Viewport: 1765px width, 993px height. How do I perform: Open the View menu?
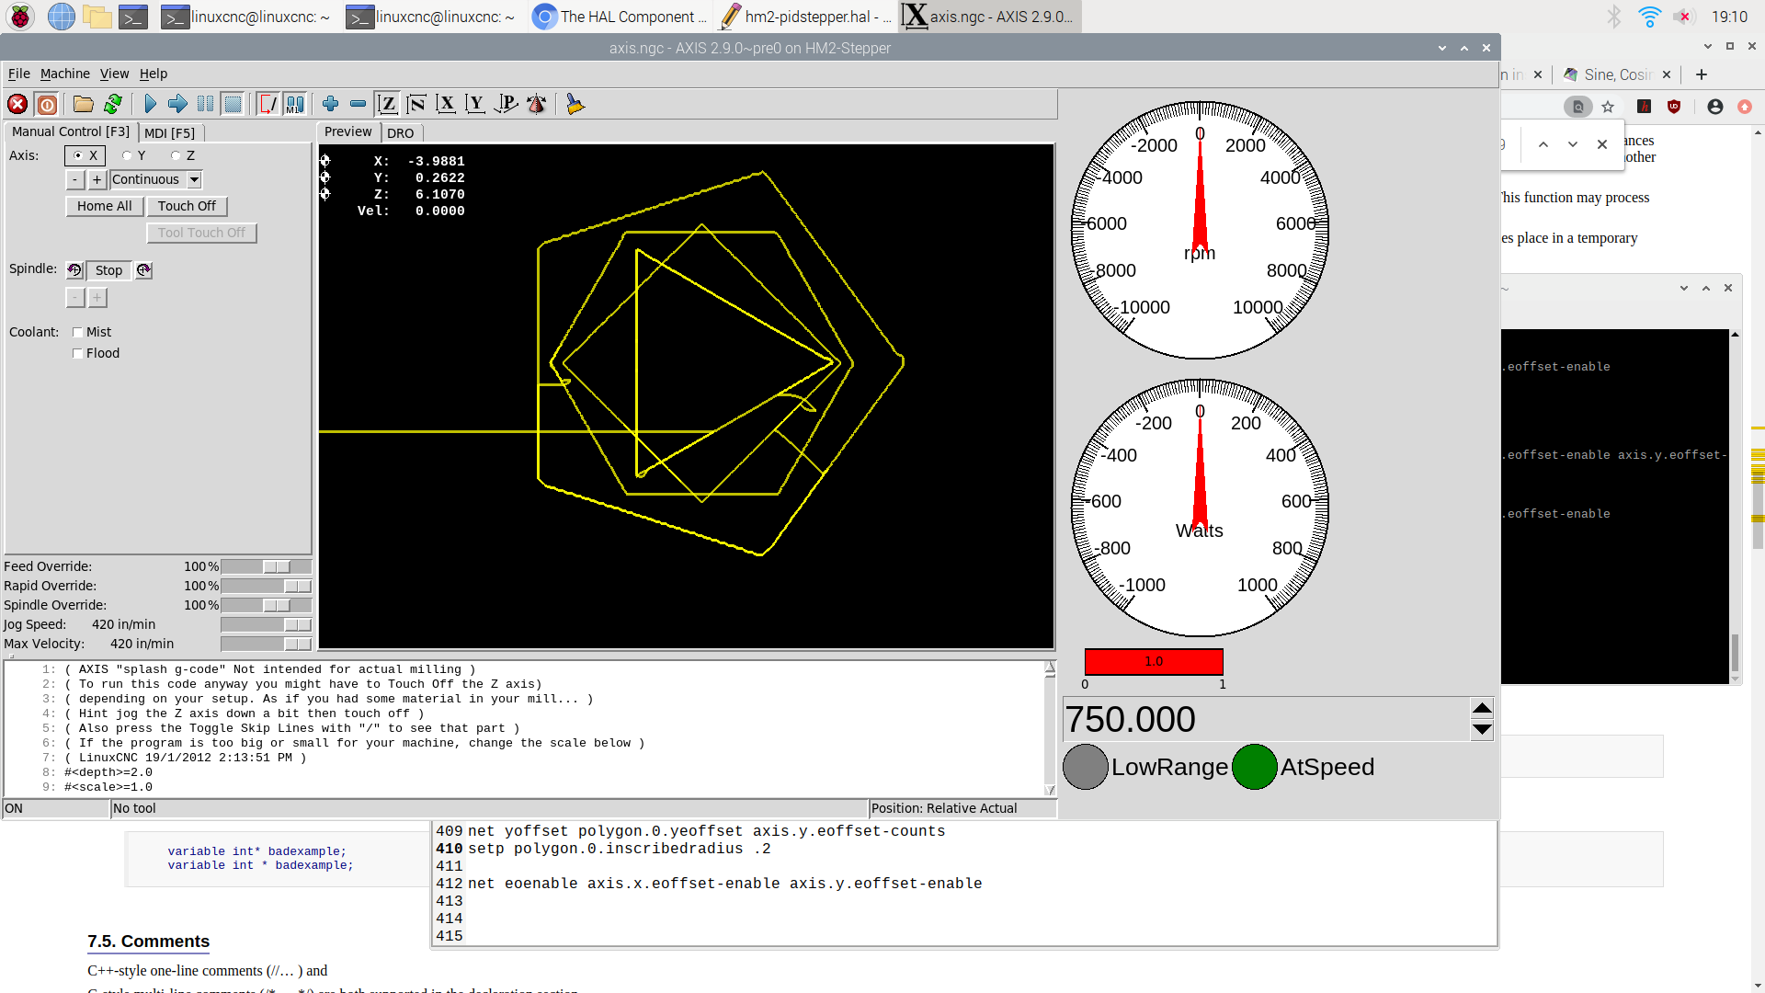coord(114,74)
